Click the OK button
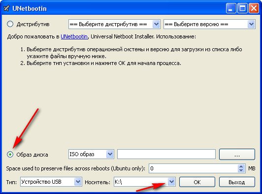 [197, 182]
